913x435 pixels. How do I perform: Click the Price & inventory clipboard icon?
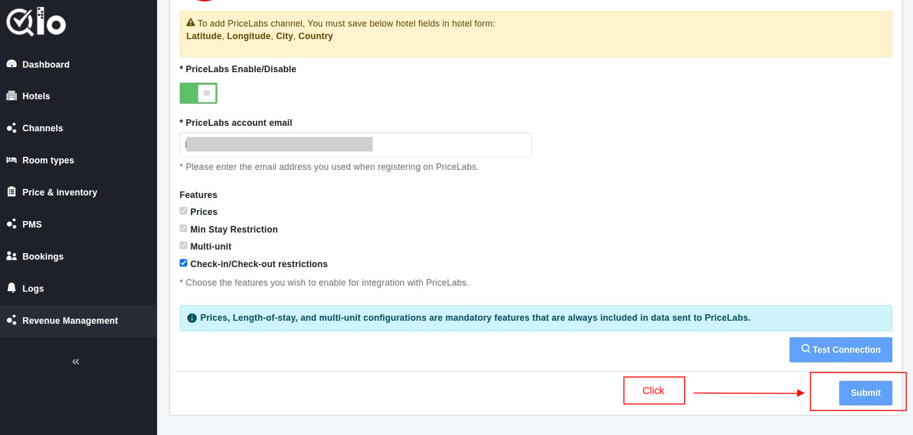tap(12, 192)
